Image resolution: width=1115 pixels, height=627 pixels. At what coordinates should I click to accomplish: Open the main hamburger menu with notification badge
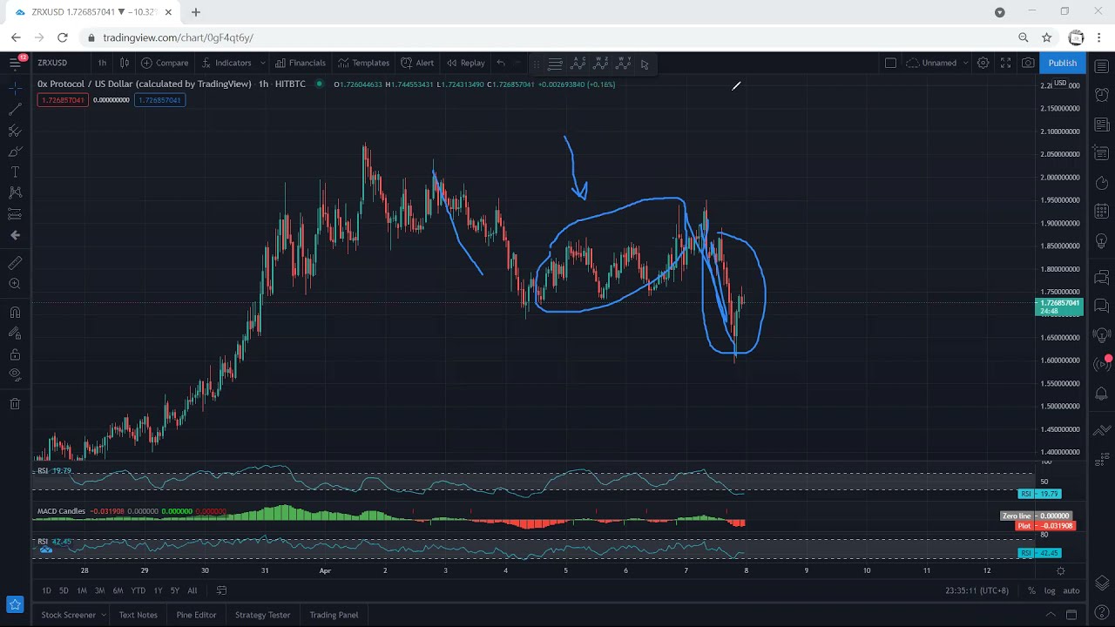[15, 63]
